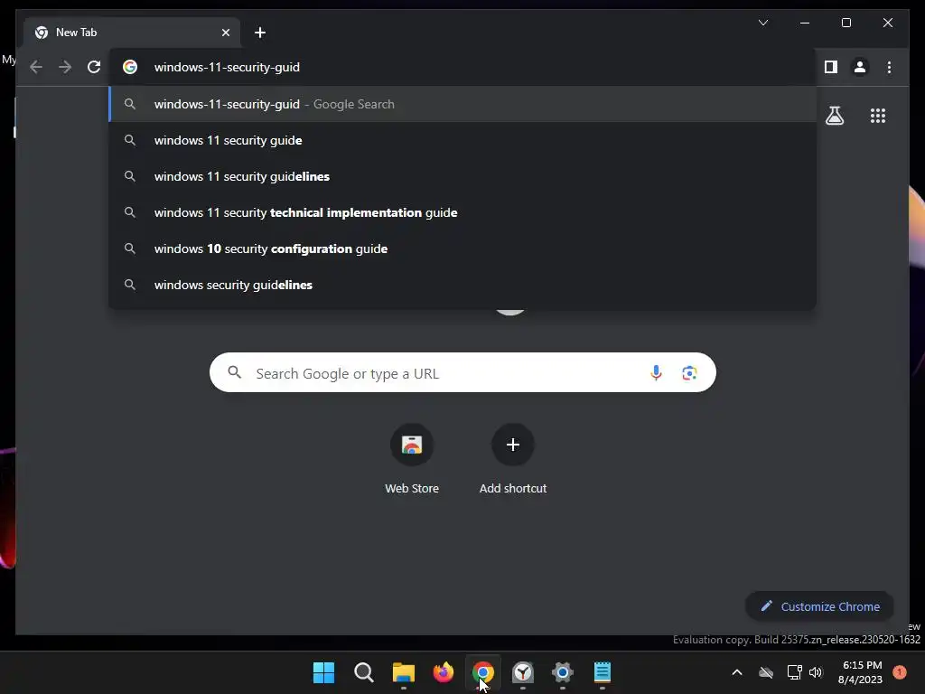Click the browser back arrow
The height and width of the screenshot is (694, 925).
36,67
